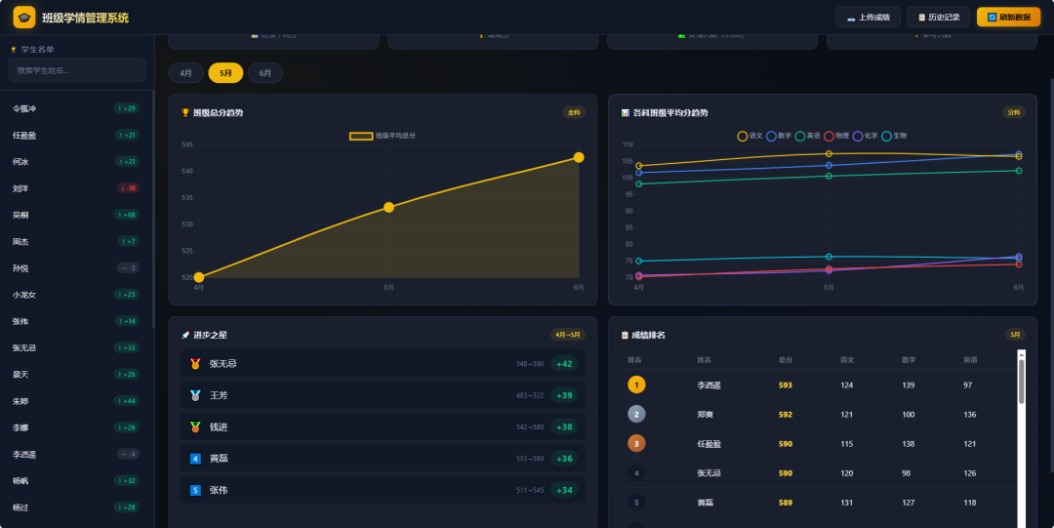Viewport: 1054px width, 528px height.
Task: Click the icon in 历史记录 button
Action: click(922, 18)
